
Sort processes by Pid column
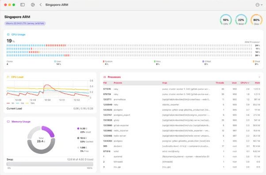tap(105, 83)
